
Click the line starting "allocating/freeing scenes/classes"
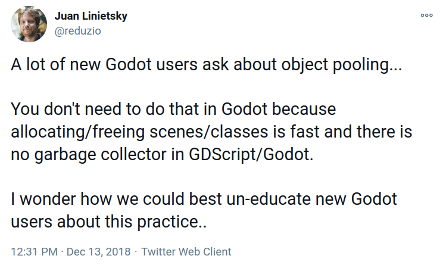[211, 132]
